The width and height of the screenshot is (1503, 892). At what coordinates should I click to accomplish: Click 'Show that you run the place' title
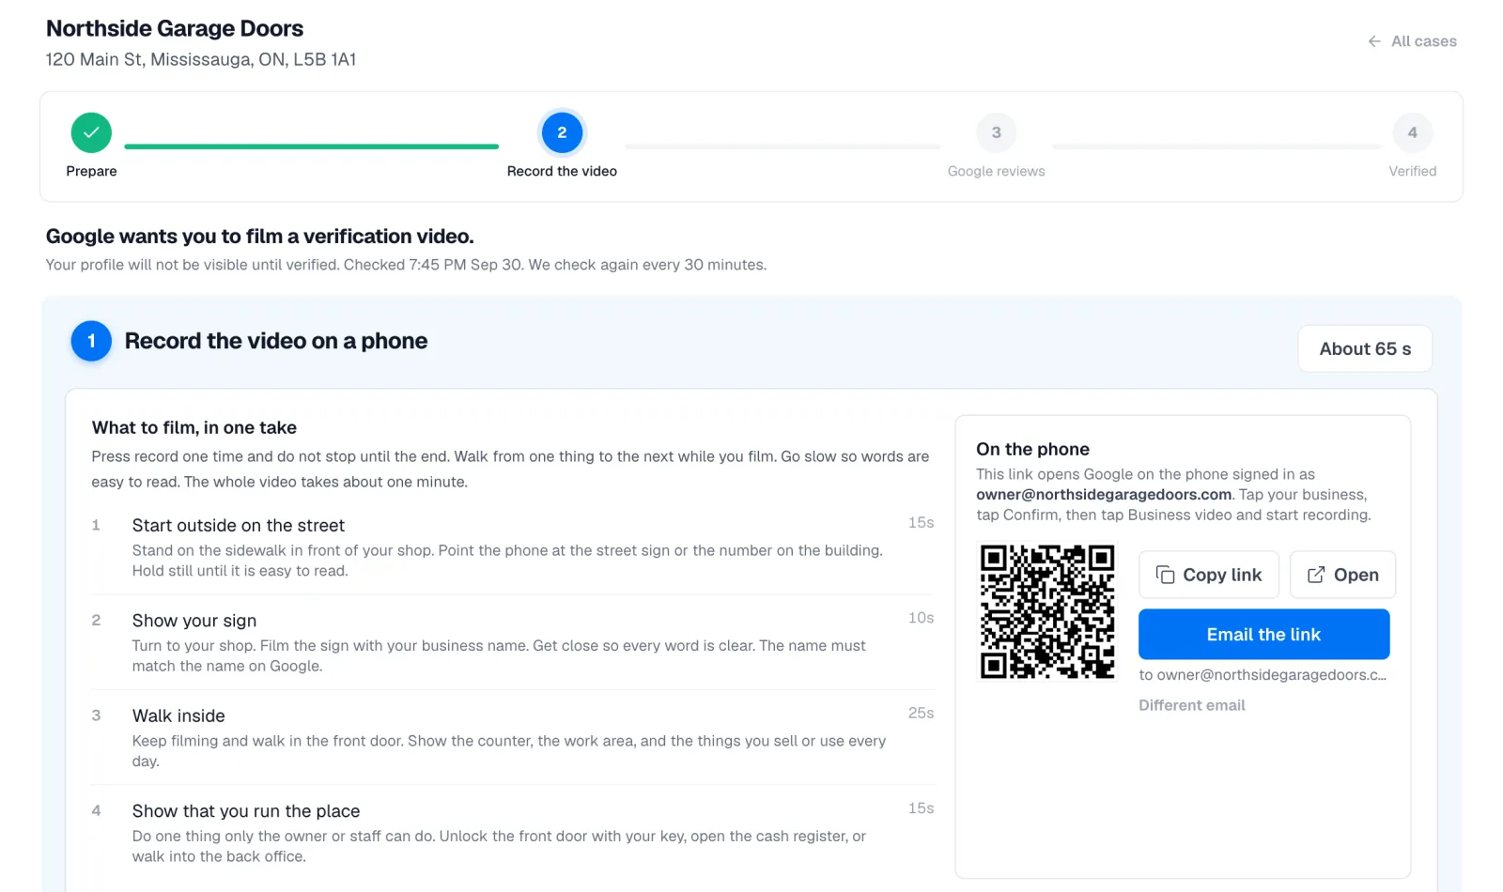245,811
